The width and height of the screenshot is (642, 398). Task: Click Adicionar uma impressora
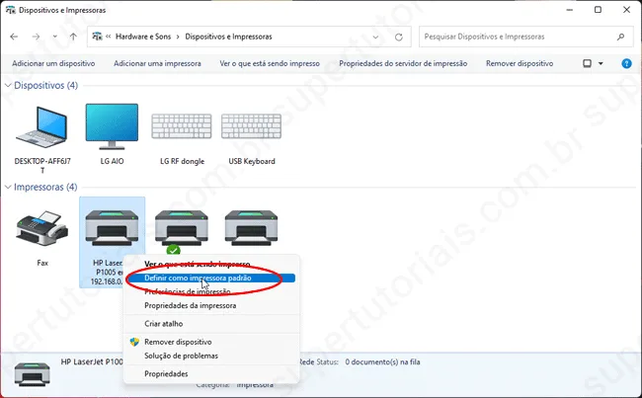tap(157, 63)
